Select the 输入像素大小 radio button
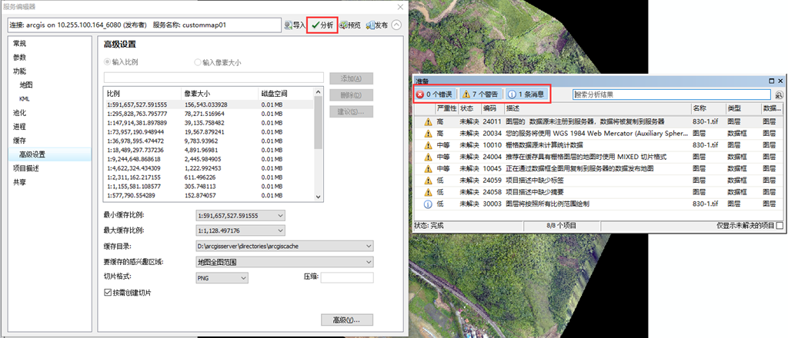Image resolution: width=788 pixels, height=338 pixels. coord(199,62)
